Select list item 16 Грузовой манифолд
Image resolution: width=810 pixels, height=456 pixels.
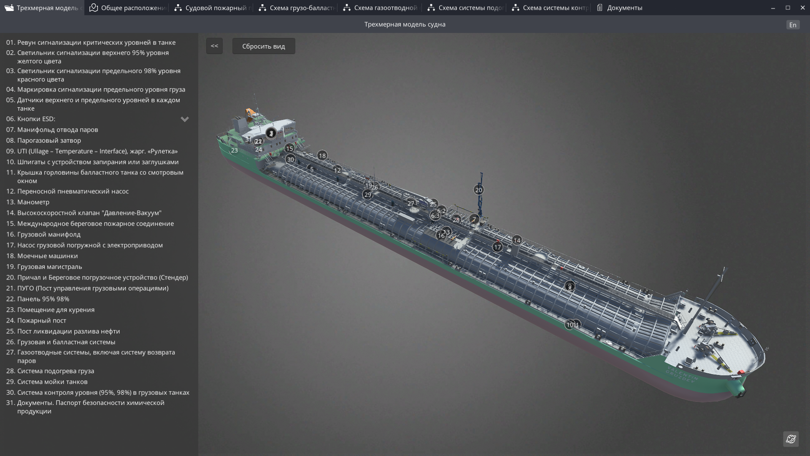[49, 234]
